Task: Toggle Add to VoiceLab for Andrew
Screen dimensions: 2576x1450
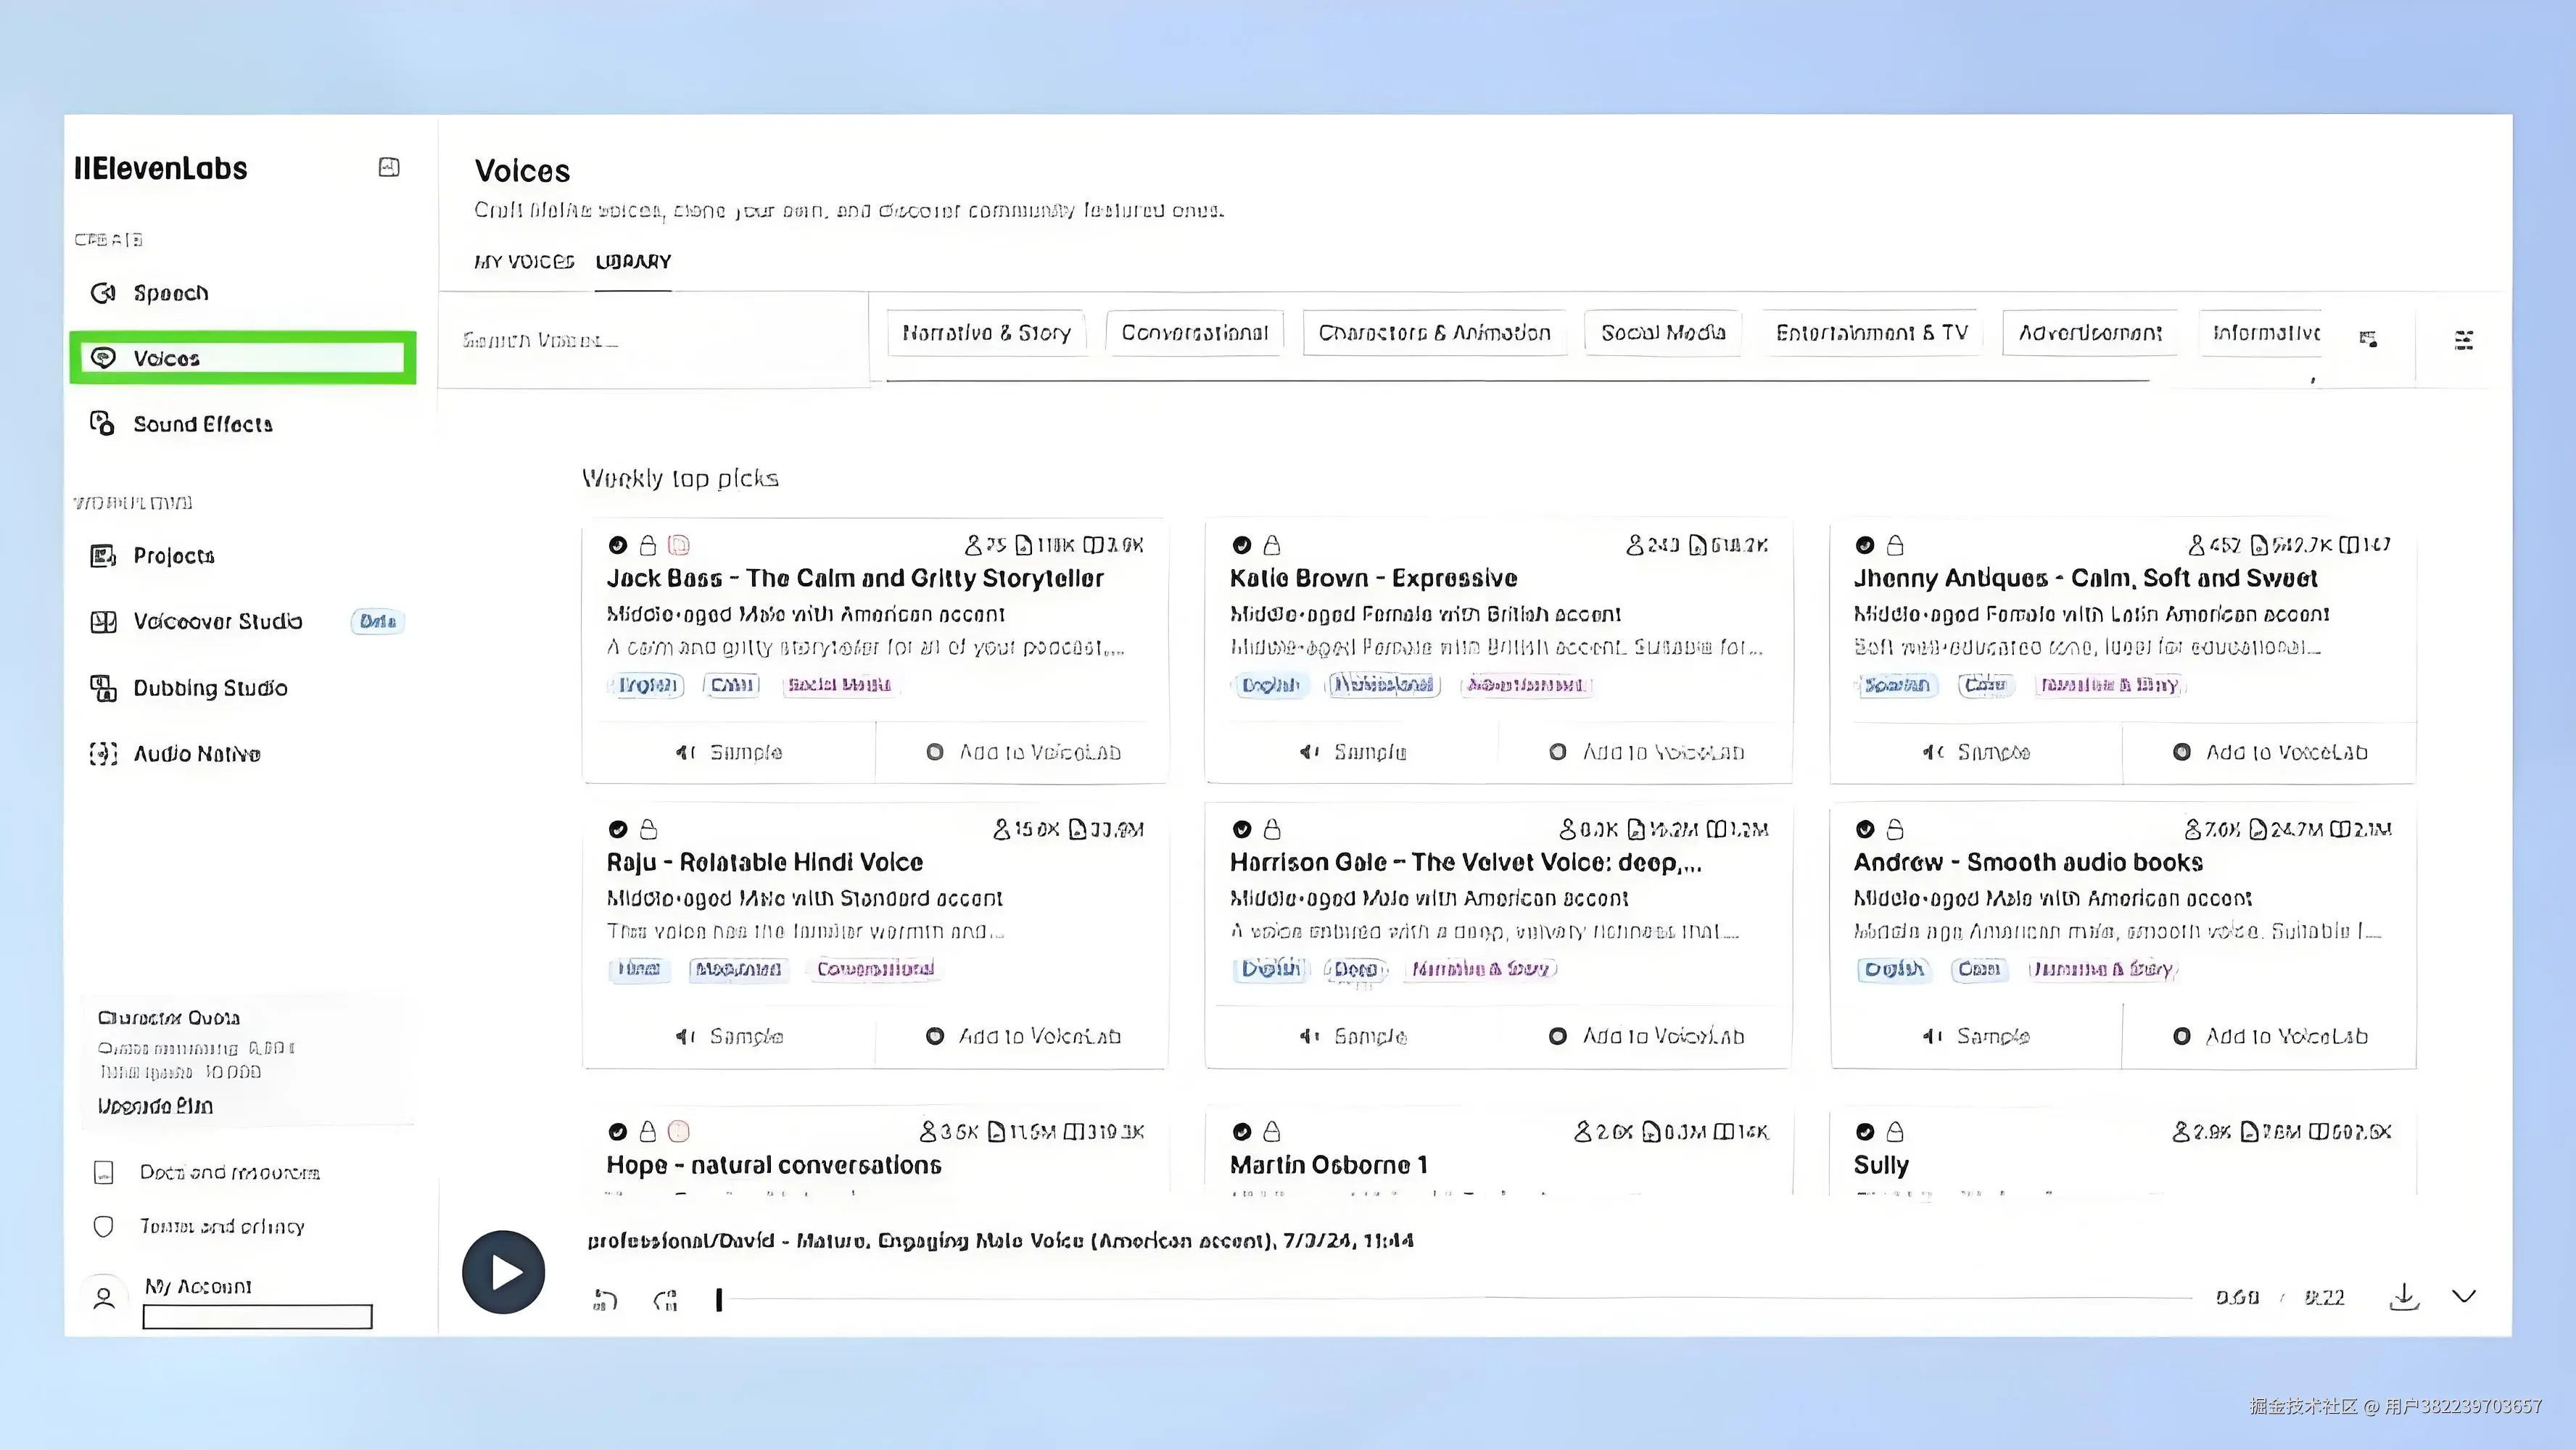Action: [x=2270, y=1036]
